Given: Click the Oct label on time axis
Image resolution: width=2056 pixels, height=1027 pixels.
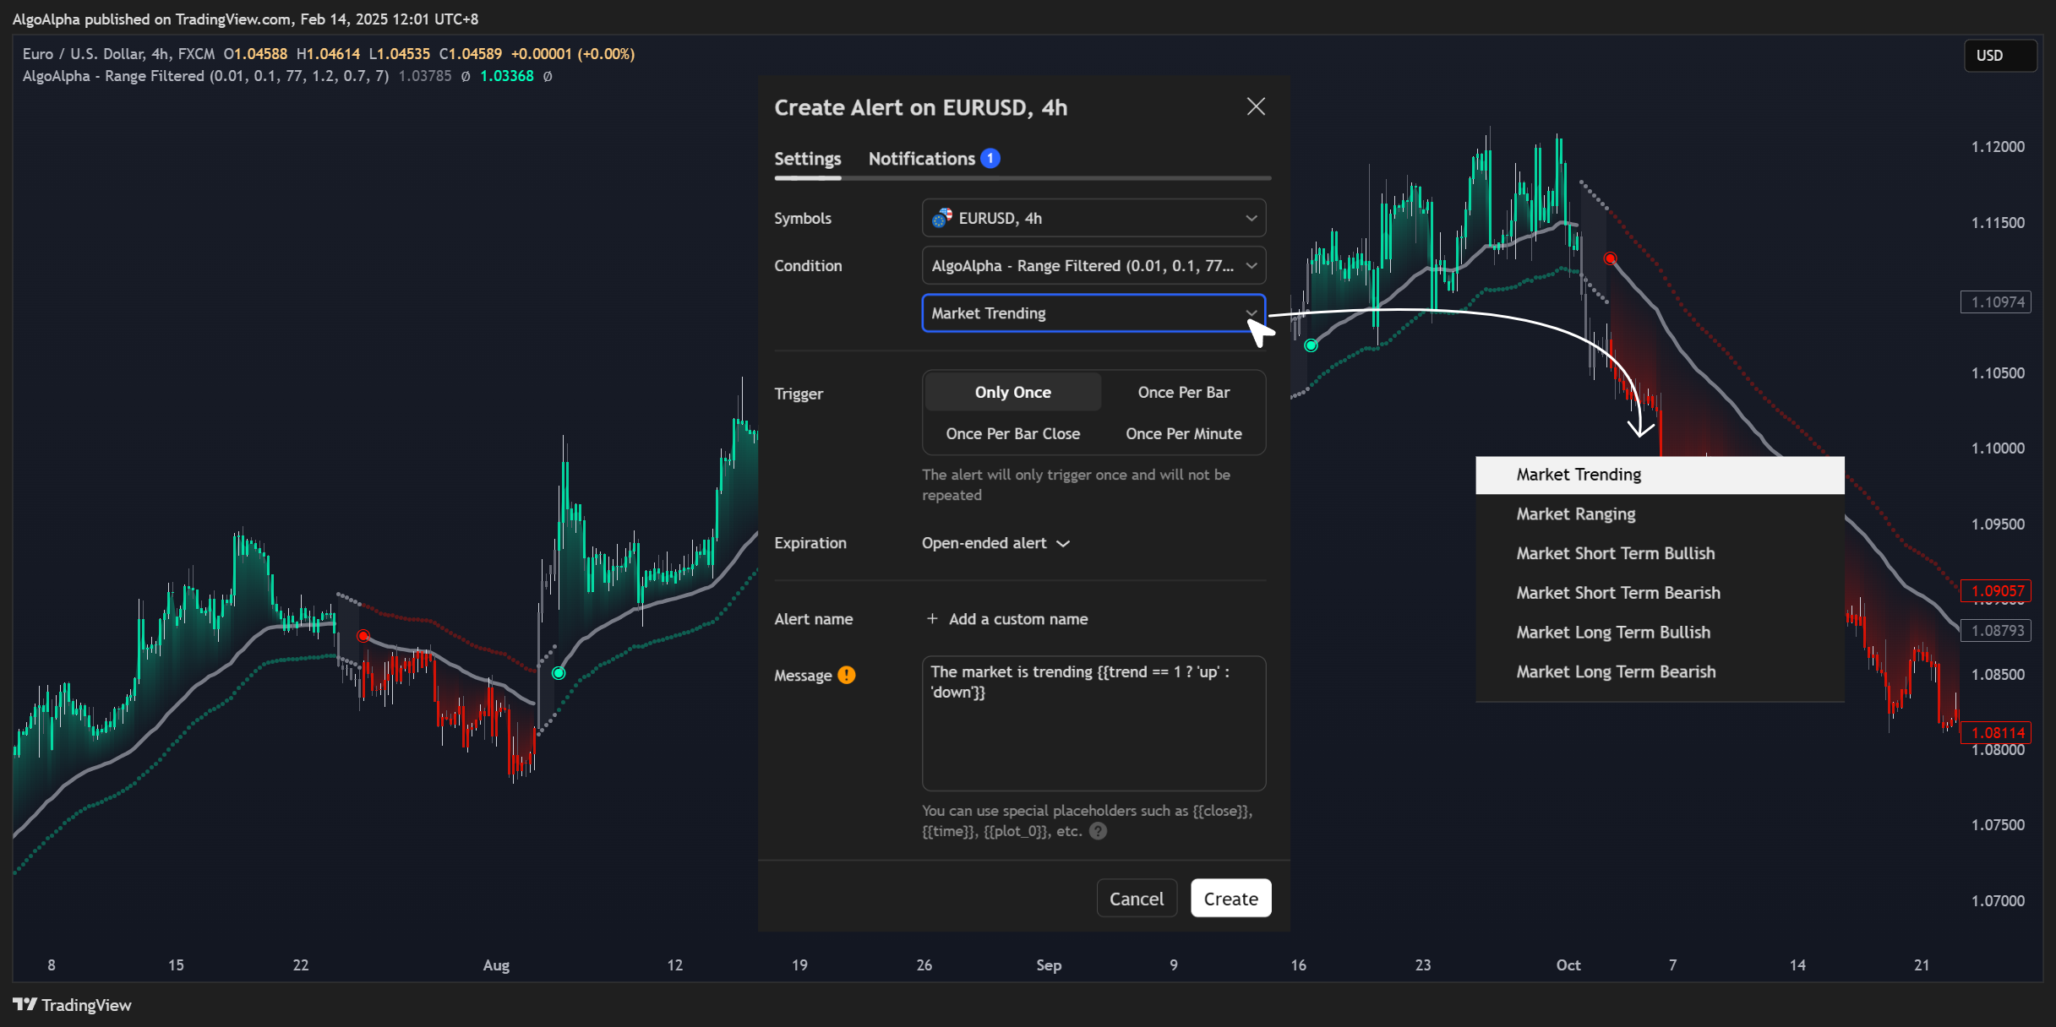Looking at the screenshot, I should coord(1568,965).
